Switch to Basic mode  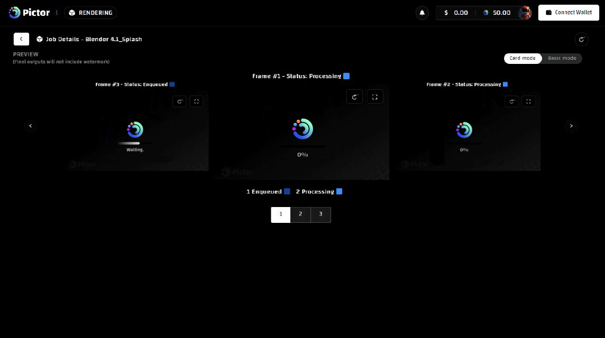(562, 58)
